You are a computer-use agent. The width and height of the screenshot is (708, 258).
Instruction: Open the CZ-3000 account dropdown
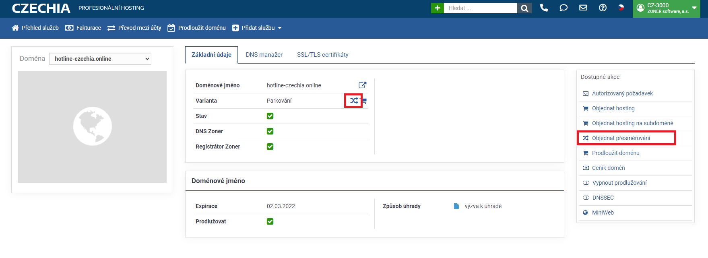click(666, 8)
